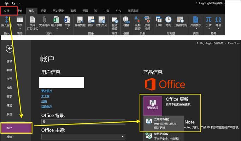Choose 立即更新 from update options menu
This screenshot has height=141, width=241.
(164, 123)
